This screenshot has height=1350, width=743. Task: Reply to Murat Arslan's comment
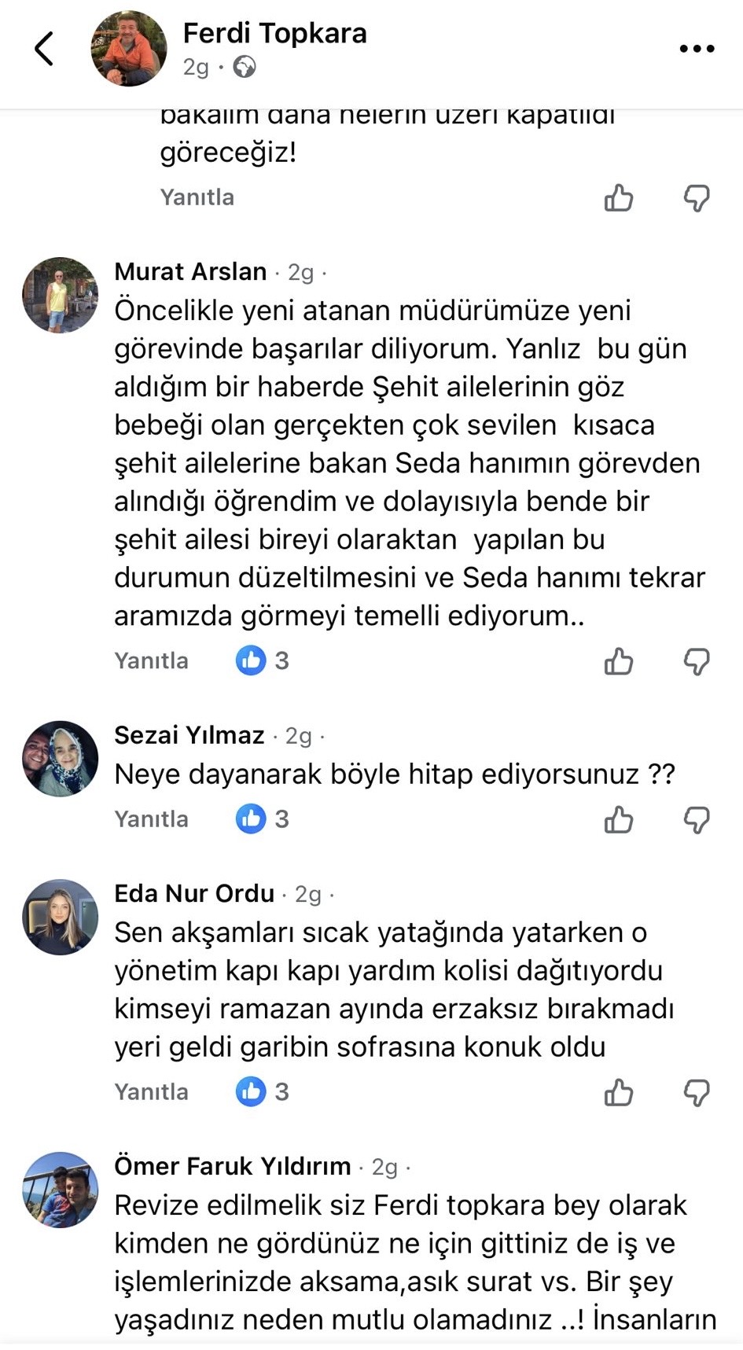click(x=151, y=660)
